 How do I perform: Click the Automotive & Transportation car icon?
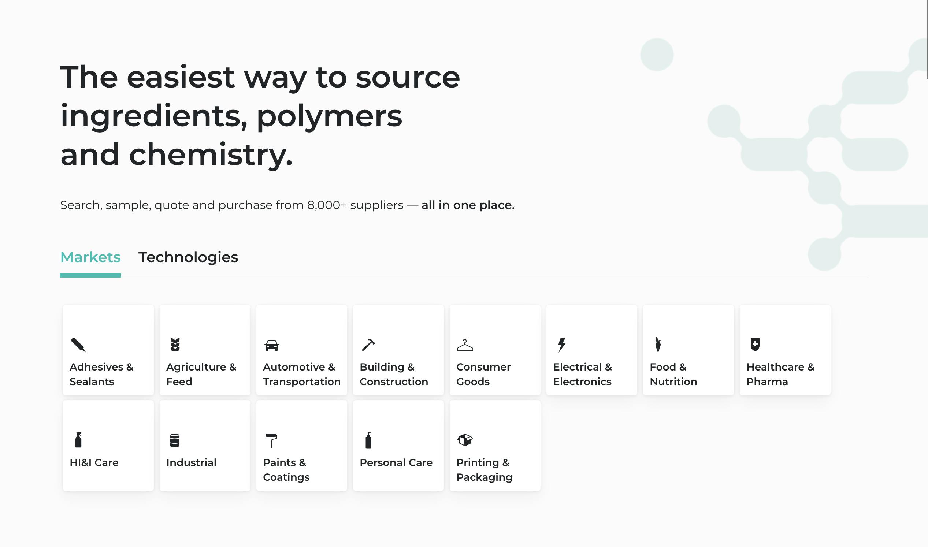(x=272, y=345)
